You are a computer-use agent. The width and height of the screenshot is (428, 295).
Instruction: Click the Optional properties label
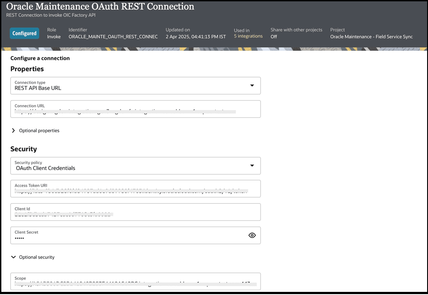pyautogui.click(x=39, y=130)
